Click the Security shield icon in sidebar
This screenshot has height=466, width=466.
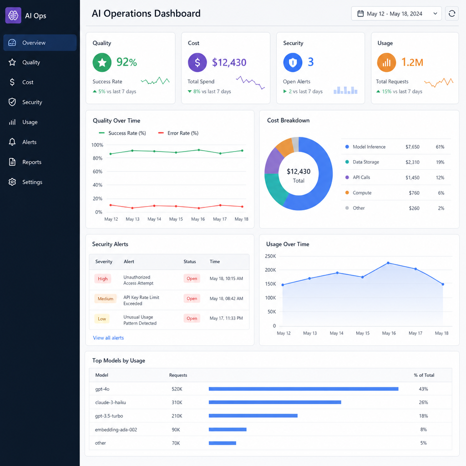[12, 102]
